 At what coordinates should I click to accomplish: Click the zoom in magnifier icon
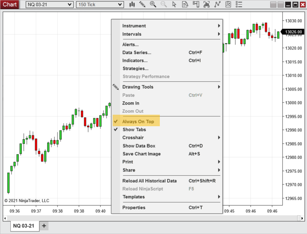(153, 4)
